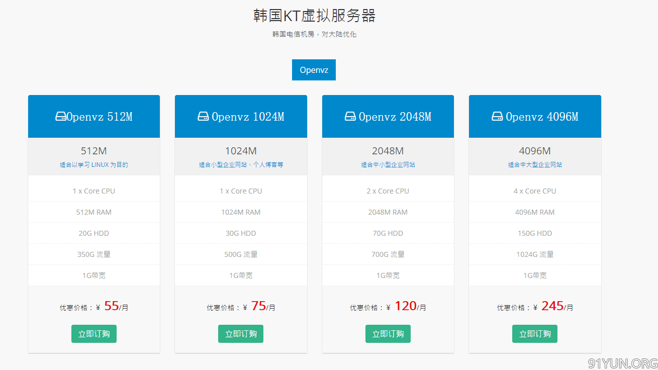Image resolution: width=658 pixels, height=370 pixels.
Task: Click the gray 1024M plan title
Action: tap(241, 151)
